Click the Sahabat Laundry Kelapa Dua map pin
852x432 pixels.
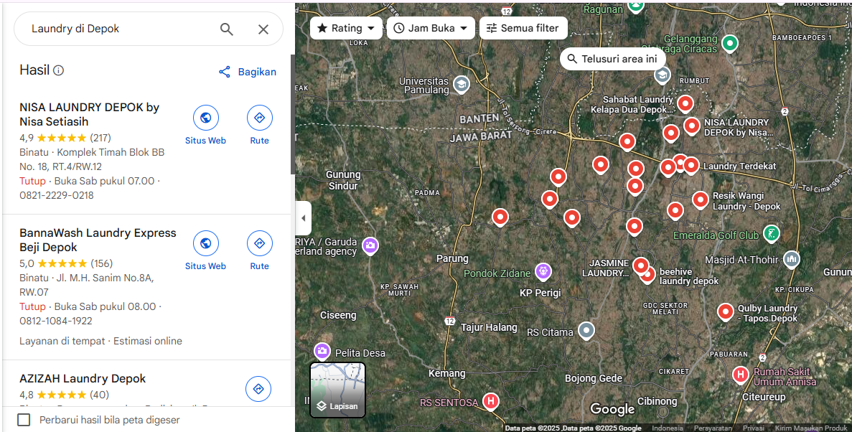pyautogui.click(x=685, y=103)
